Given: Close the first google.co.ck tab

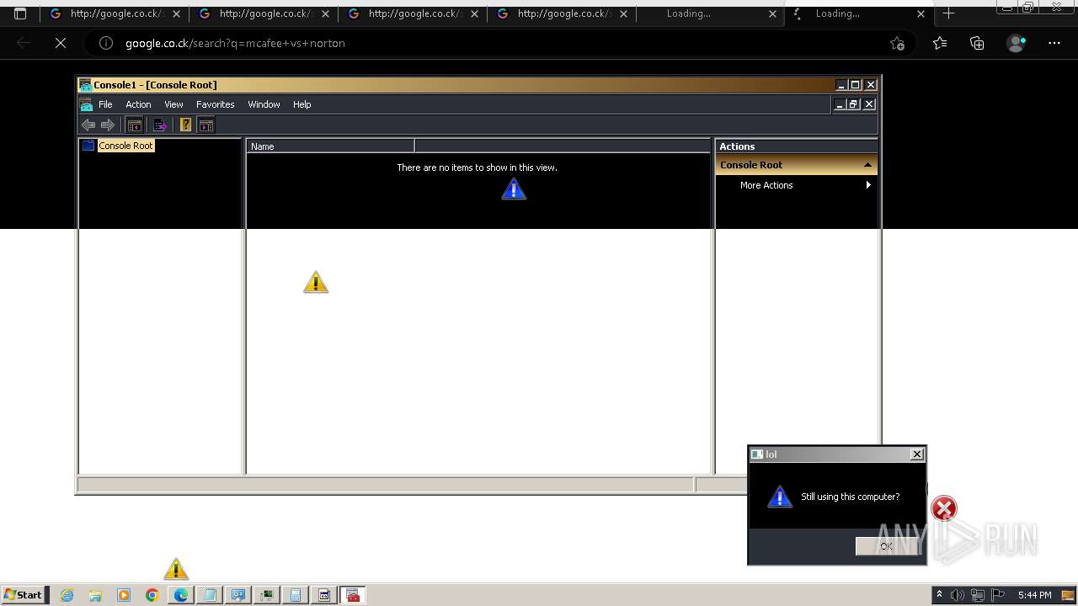Looking at the screenshot, I should click(x=177, y=13).
